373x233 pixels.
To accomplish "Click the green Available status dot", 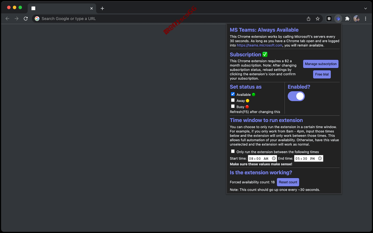I will 254,95.
